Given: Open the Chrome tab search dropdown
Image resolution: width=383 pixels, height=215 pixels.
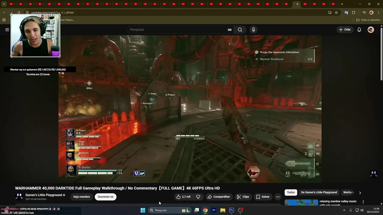Looking at the screenshot, I should coord(4,4).
